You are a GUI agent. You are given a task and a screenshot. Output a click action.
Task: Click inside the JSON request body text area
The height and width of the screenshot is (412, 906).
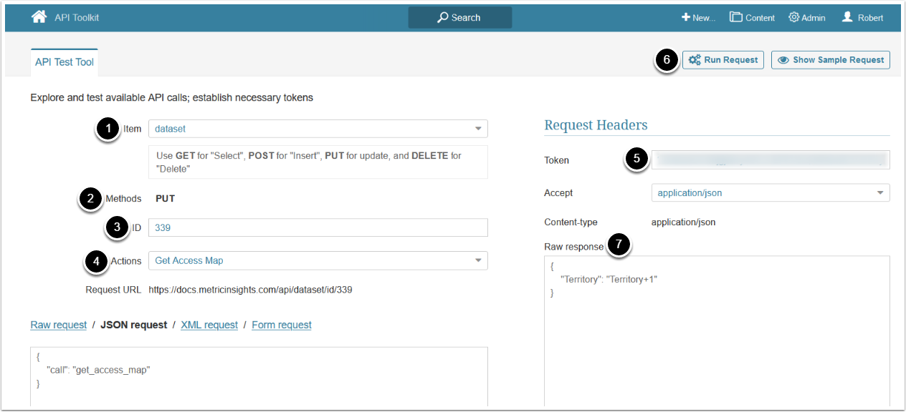coord(259,378)
